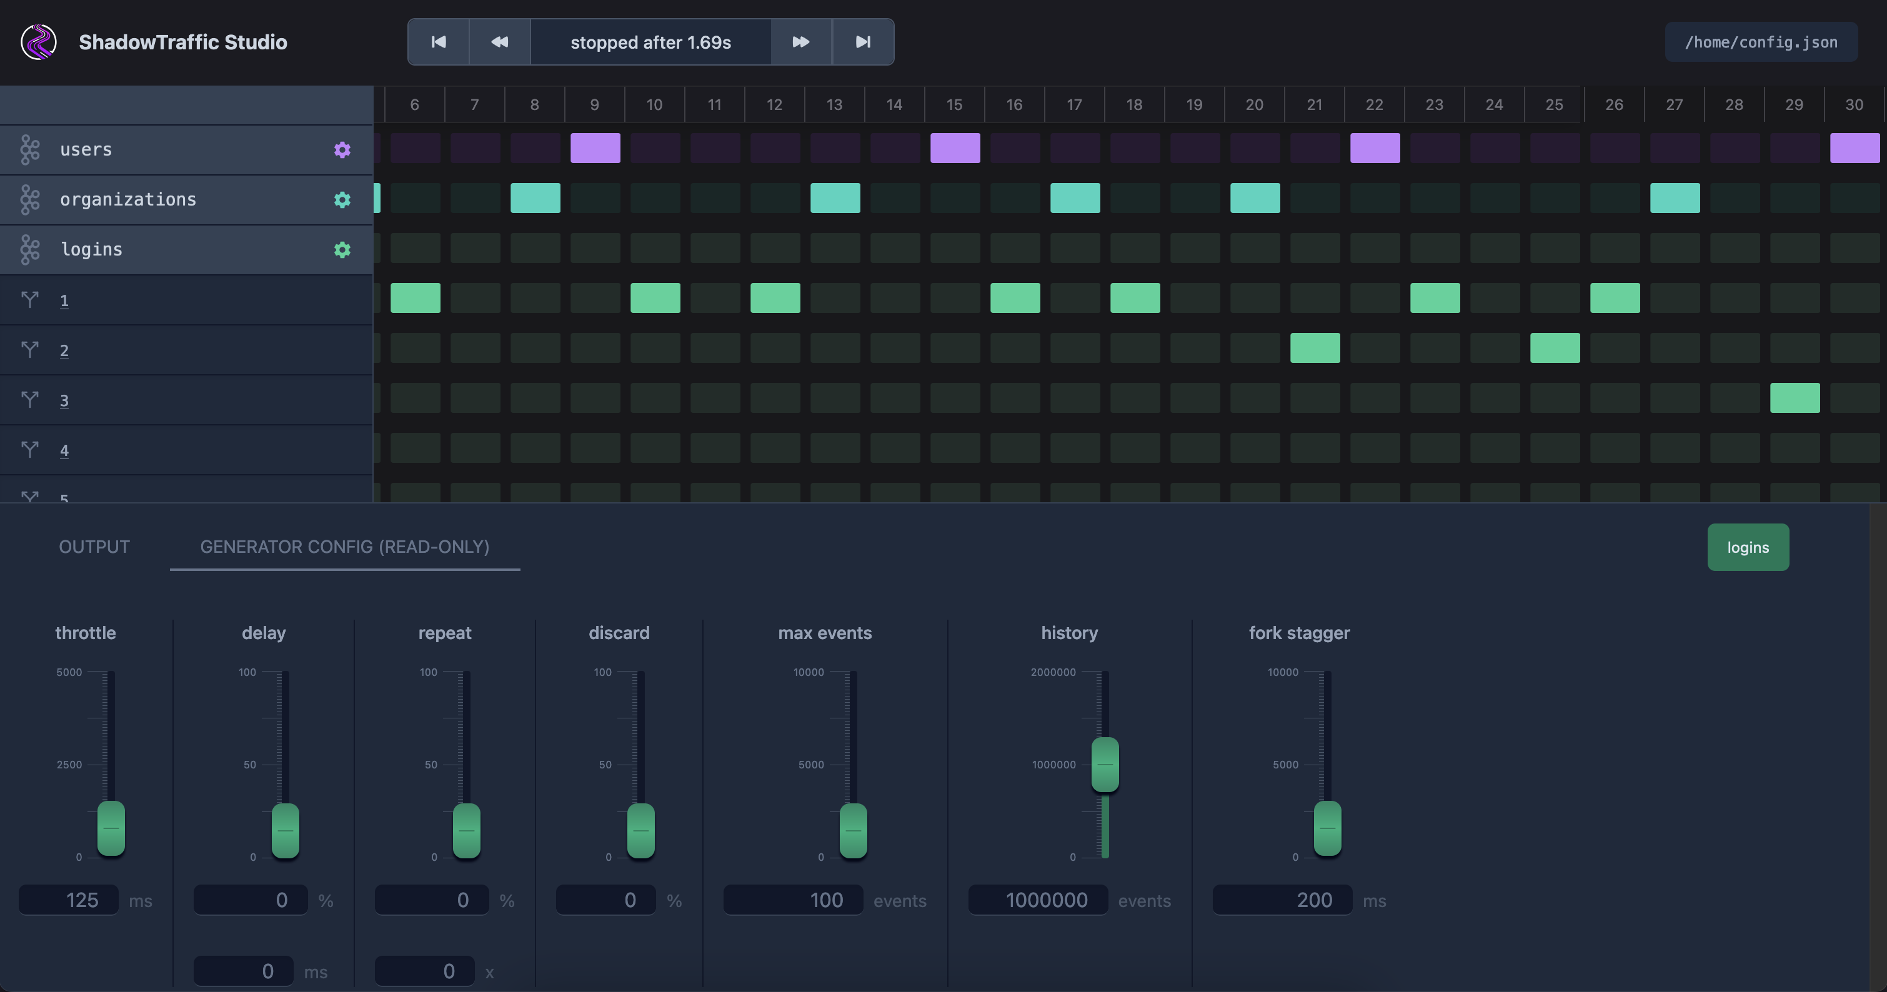Click the throttle 125 ms input field
This screenshot has width=1887, height=992.
pos(69,900)
